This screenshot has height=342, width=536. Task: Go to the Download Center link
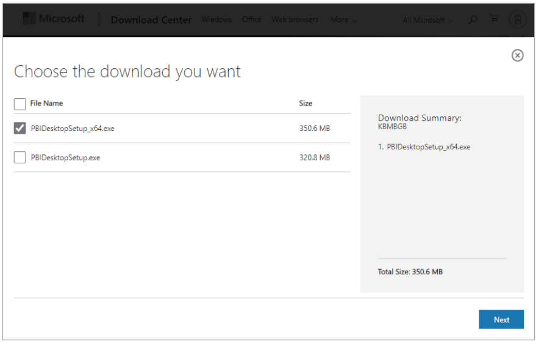[151, 20]
